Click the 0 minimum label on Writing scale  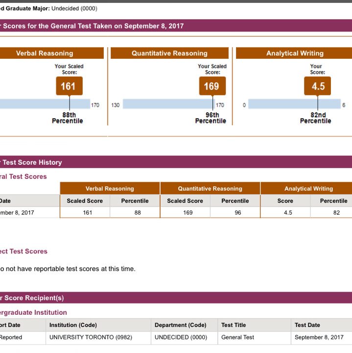[244, 105]
